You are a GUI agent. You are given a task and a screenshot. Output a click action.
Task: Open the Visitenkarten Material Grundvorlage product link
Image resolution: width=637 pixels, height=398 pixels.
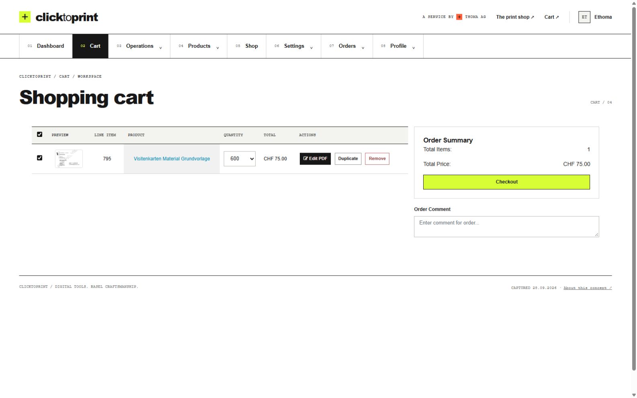tap(172, 159)
